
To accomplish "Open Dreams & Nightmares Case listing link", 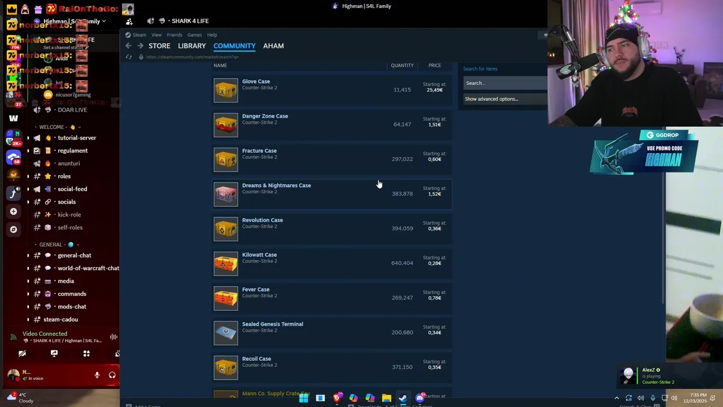I will click(x=276, y=185).
